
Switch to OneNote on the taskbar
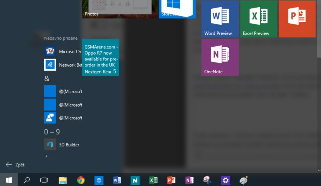pos(189,180)
